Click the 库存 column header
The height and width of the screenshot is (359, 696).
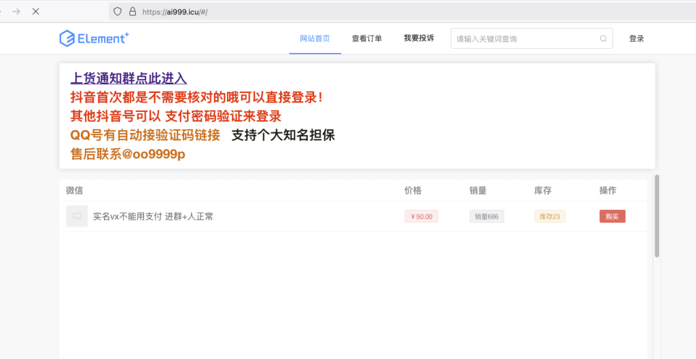tap(543, 191)
